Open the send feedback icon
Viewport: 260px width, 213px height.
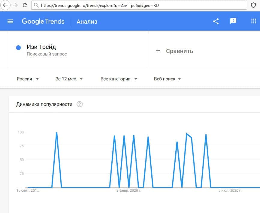coord(233,21)
